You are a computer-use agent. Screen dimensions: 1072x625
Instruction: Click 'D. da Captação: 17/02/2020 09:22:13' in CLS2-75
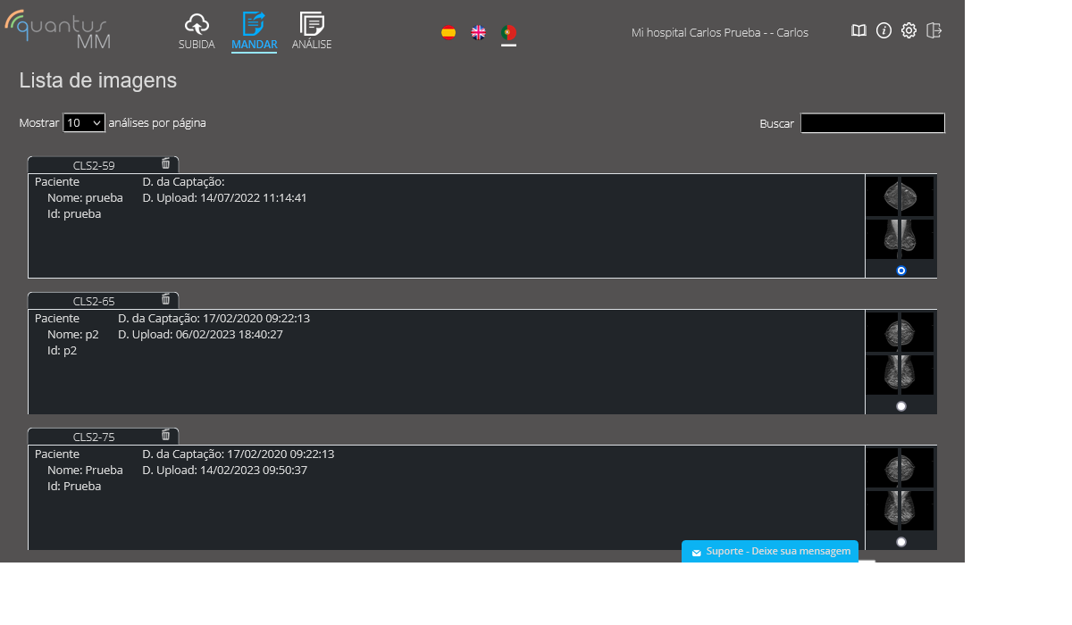point(239,454)
